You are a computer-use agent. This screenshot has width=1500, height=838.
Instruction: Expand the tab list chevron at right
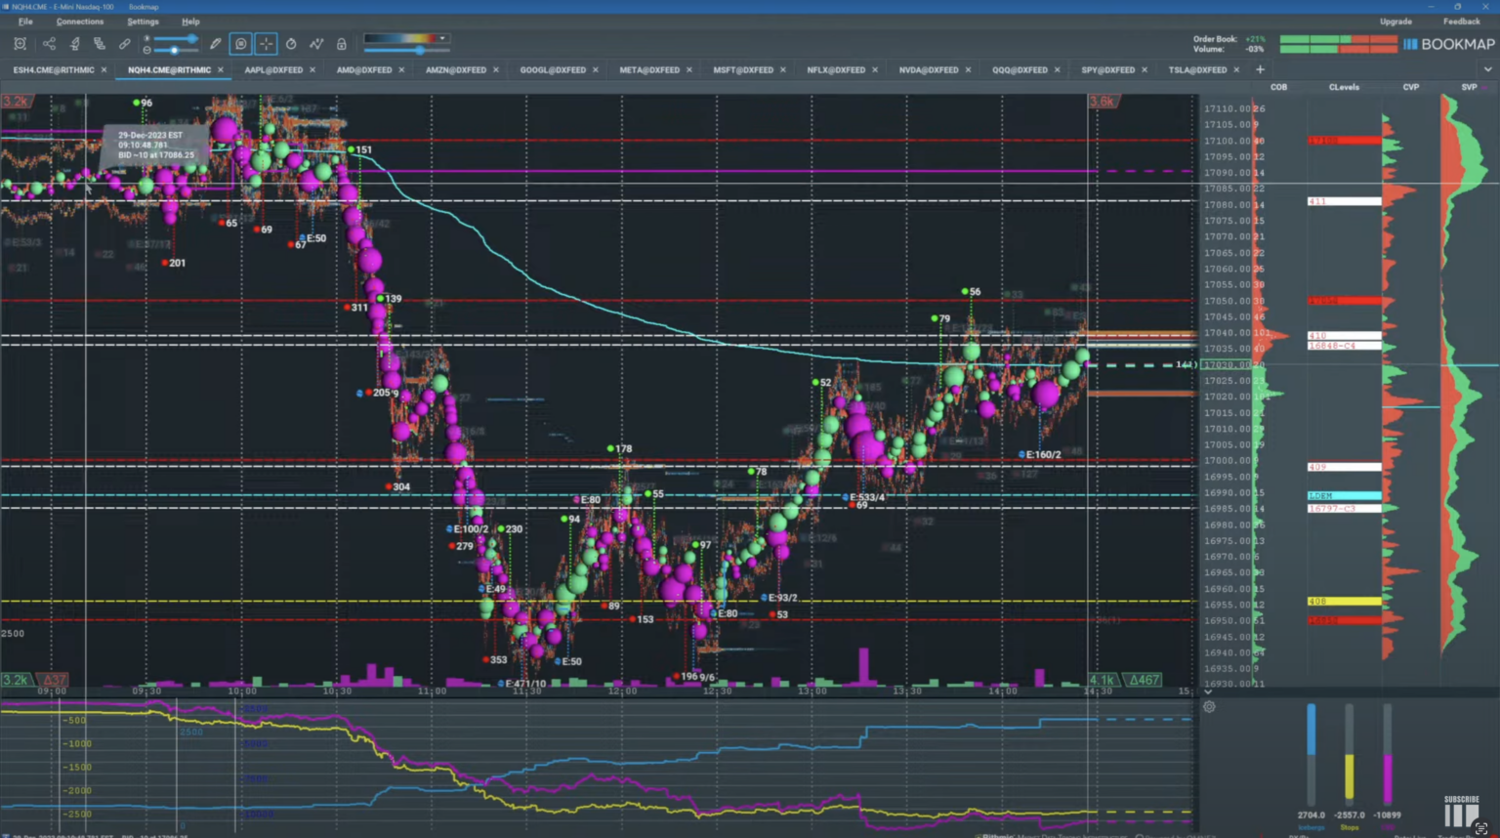1487,69
